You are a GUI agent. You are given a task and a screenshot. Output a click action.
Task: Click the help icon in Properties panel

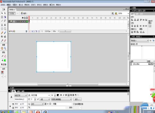click(128, 94)
